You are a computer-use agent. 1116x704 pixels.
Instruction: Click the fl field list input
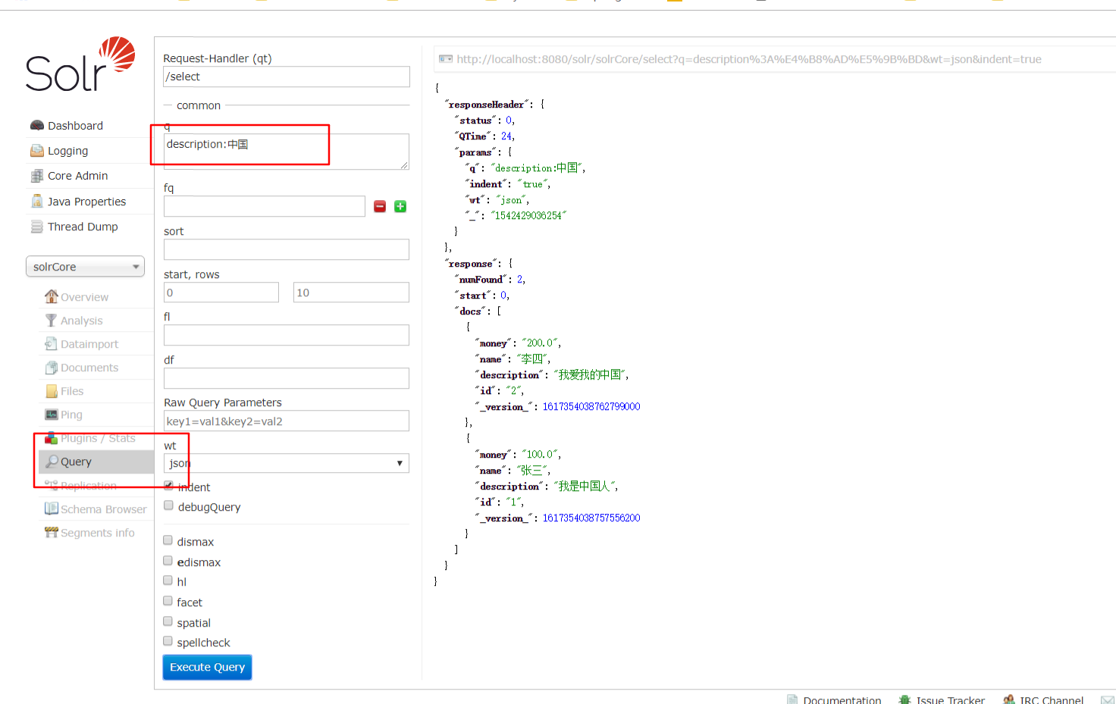pos(287,335)
